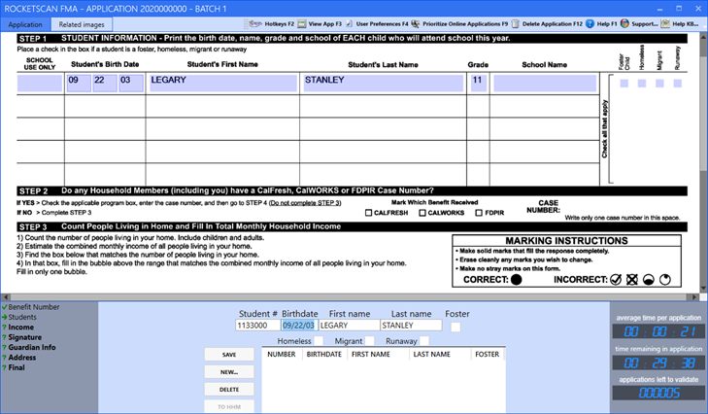Viewport: 708px width, 414px height.
Task: Click the applications left to validate counter
Action: (x=658, y=393)
